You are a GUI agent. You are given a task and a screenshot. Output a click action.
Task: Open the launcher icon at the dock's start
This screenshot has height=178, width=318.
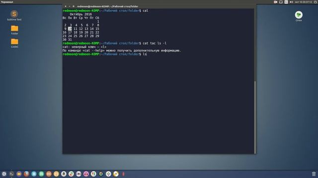click(x=4, y=174)
